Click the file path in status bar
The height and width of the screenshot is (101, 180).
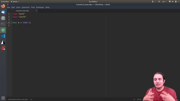pos(18,99)
